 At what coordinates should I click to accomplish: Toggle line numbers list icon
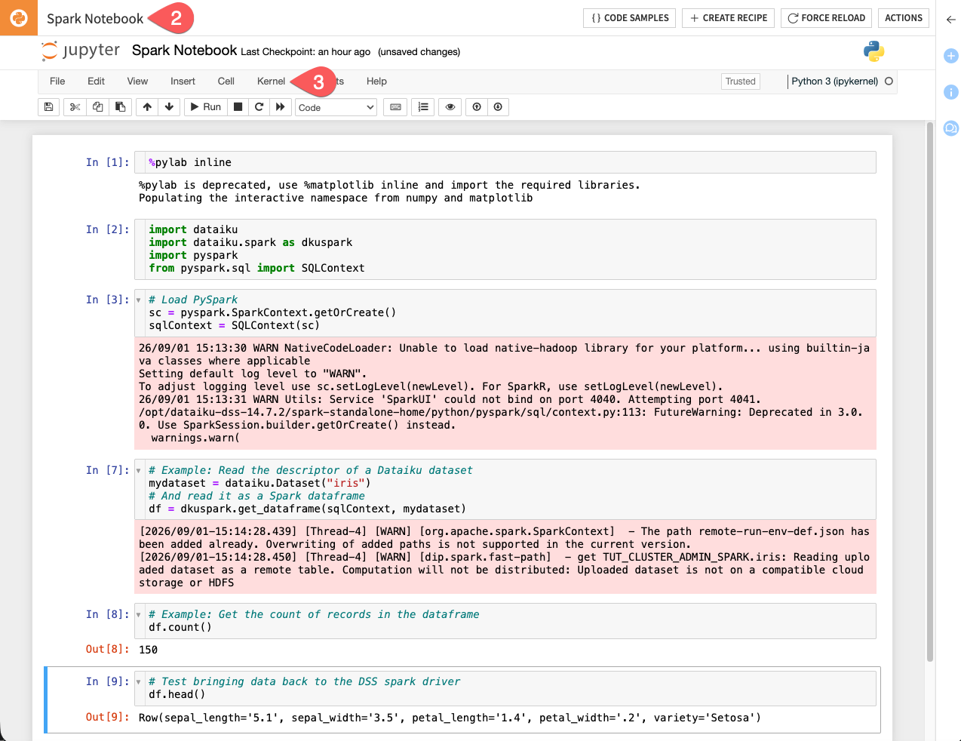(x=423, y=107)
